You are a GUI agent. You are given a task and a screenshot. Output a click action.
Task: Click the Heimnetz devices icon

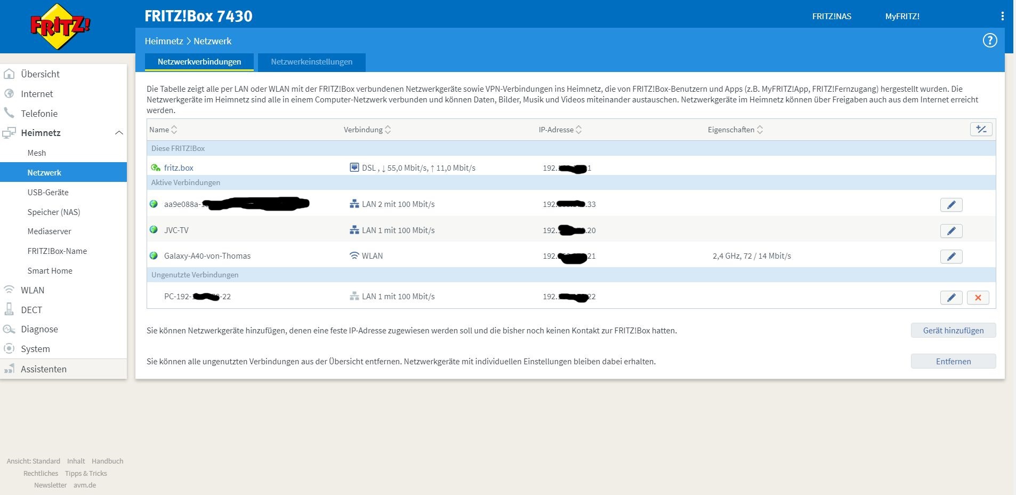point(9,133)
